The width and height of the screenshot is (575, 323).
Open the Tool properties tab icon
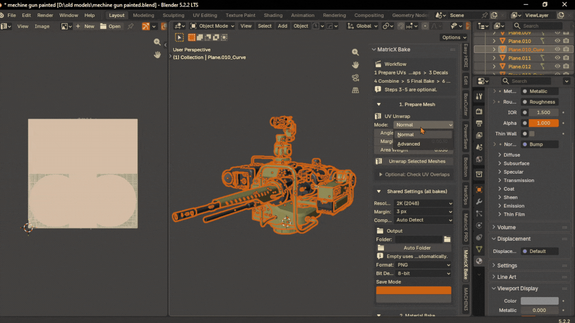(x=479, y=96)
